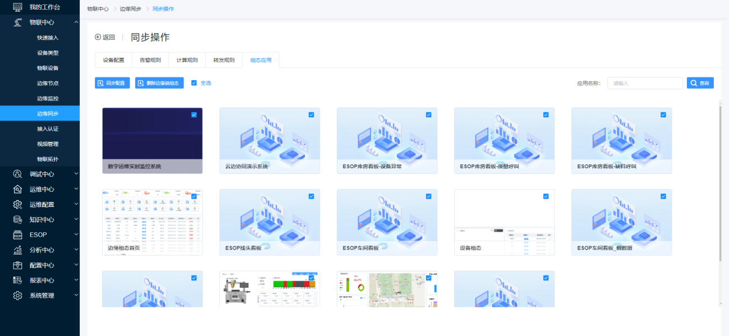The width and height of the screenshot is (729, 336).
Task: Uncheck the 数字运维实时监控系统 card checkbox
Action: pos(194,114)
